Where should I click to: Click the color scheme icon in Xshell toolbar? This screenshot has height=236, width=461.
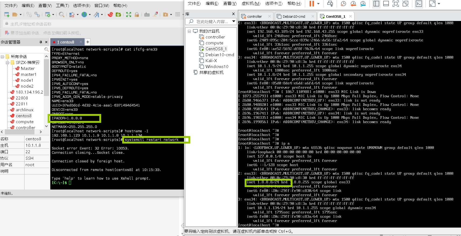[x=72, y=15]
